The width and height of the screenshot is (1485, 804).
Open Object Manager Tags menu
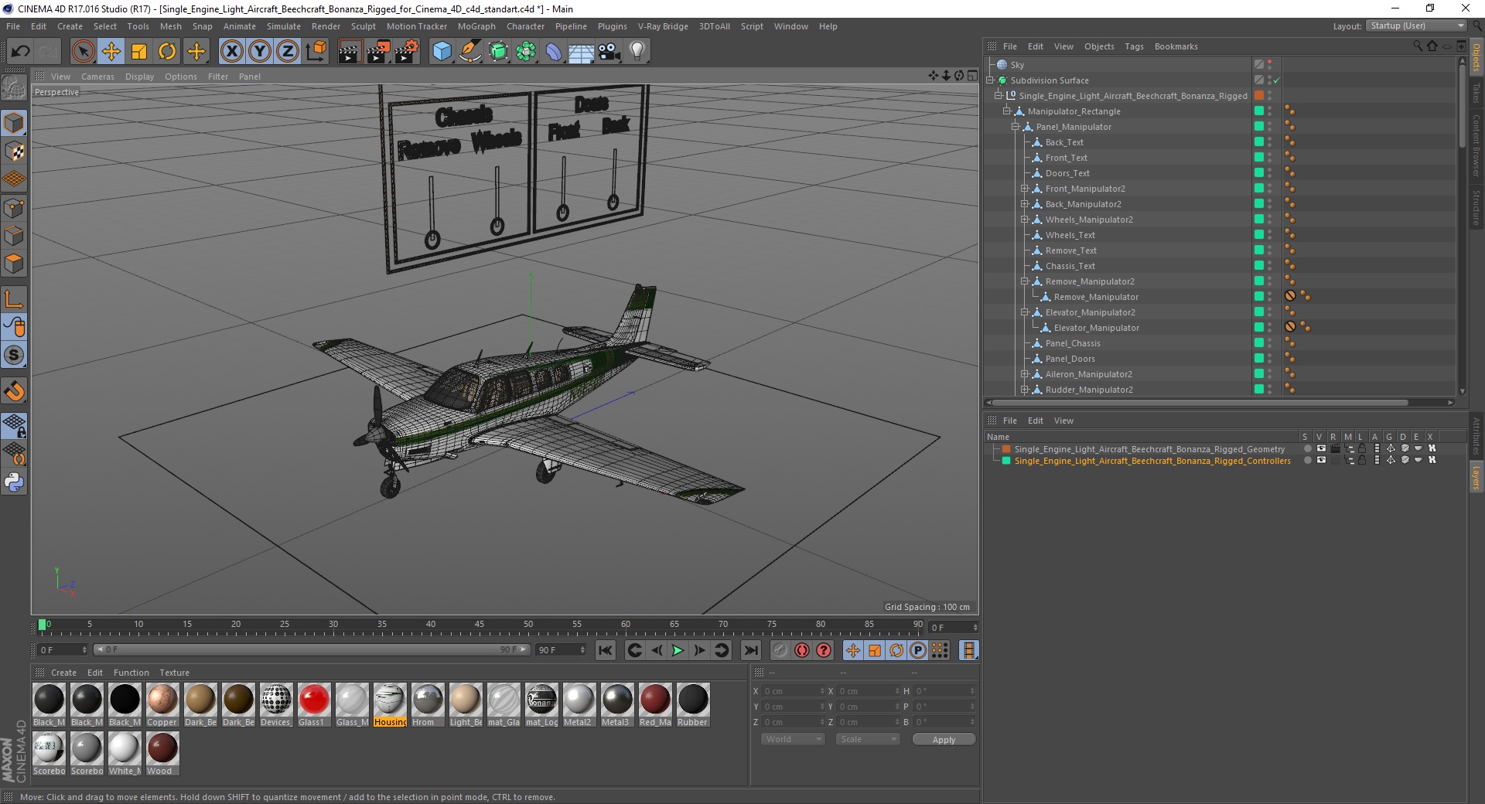(x=1134, y=46)
